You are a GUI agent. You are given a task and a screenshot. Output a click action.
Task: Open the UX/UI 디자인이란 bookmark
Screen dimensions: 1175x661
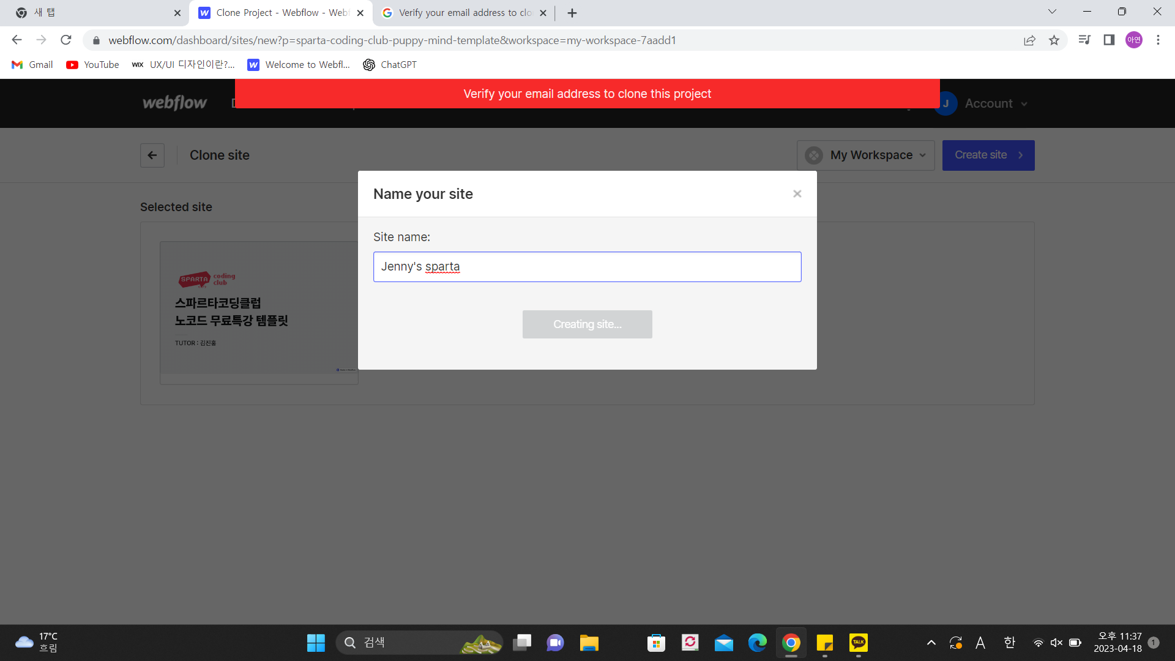pyautogui.click(x=183, y=65)
